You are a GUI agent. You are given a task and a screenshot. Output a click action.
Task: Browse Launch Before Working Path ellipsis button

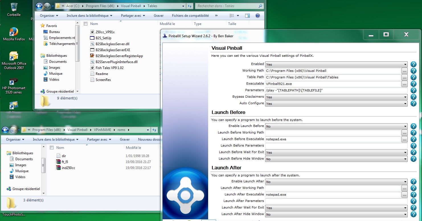tap(405, 133)
